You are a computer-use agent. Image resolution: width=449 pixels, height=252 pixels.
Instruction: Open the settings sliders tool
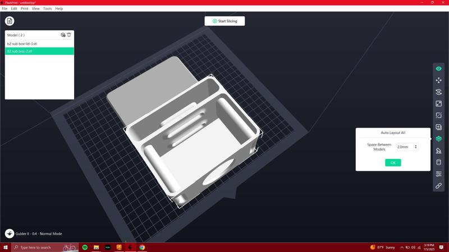[x=438, y=174]
